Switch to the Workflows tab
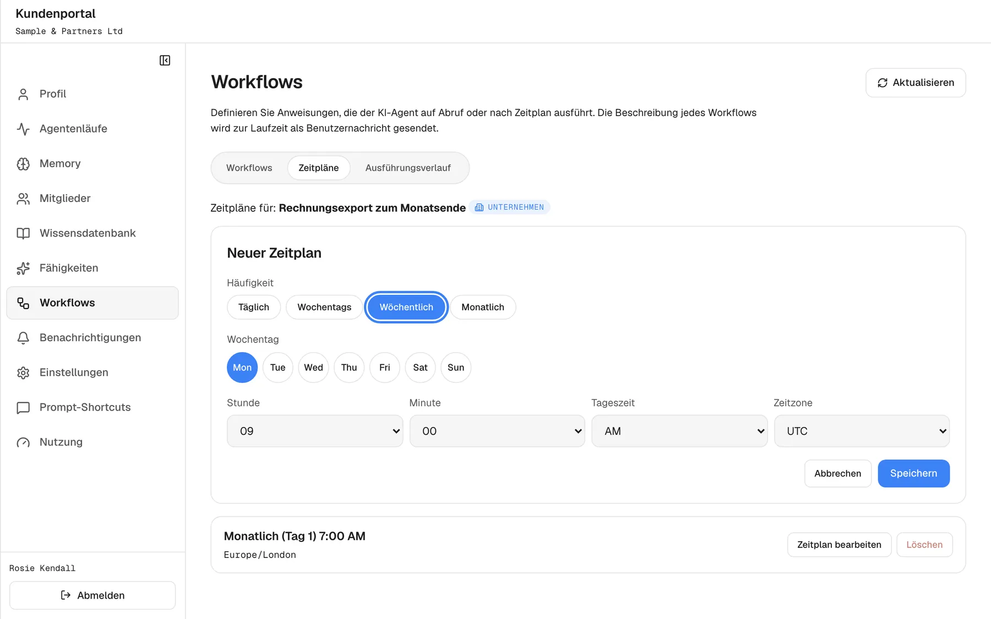Screen dimensions: 991x619 (x=249, y=168)
